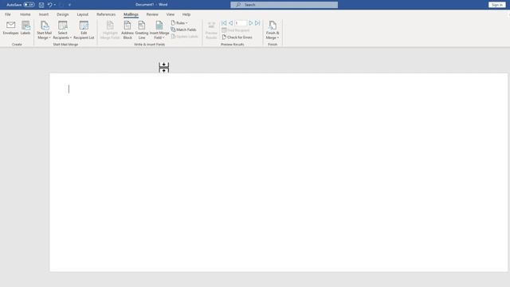510x287 pixels.
Task: Switch to the Layout tab
Action: pyautogui.click(x=83, y=14)
